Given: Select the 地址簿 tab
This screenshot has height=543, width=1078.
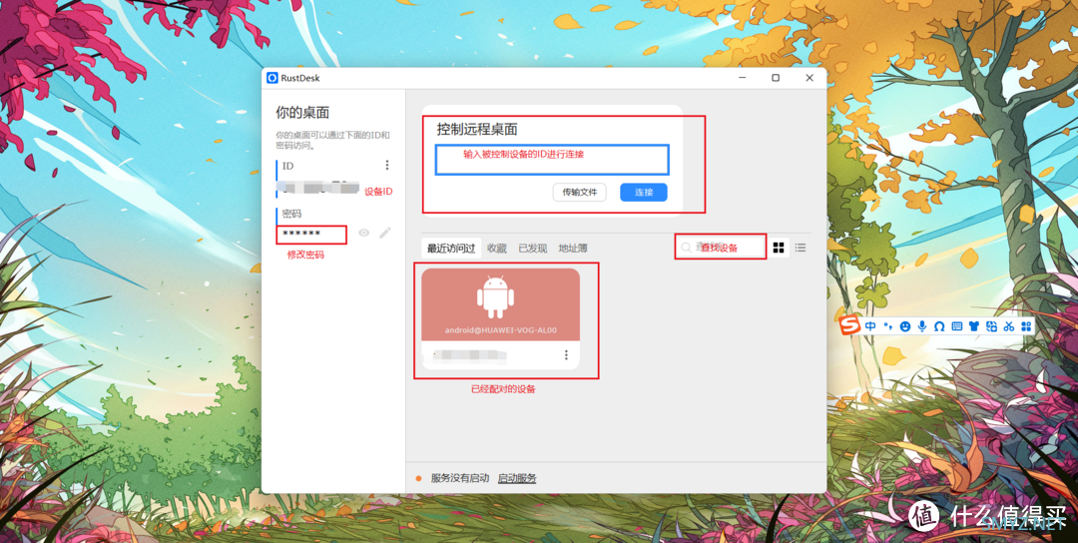Looking at the screenshot, I should (x=573, y=249).
